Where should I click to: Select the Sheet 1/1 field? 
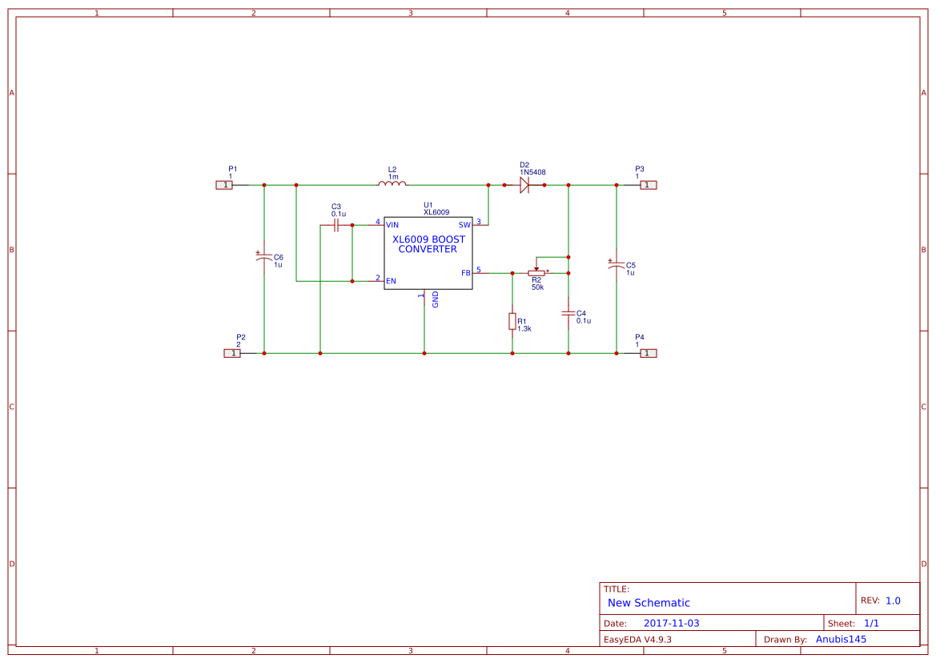coord(873,622)
